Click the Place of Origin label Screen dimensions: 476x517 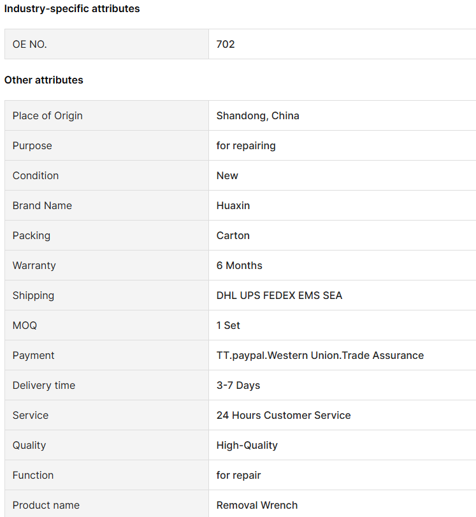tap(47, 116)
